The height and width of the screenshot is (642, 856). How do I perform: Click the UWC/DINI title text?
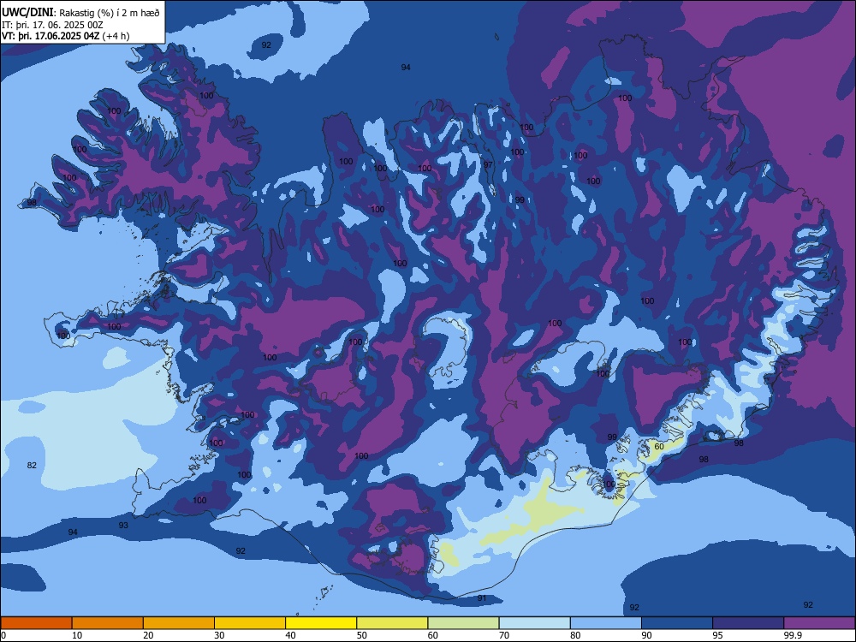tap(27, 12)
